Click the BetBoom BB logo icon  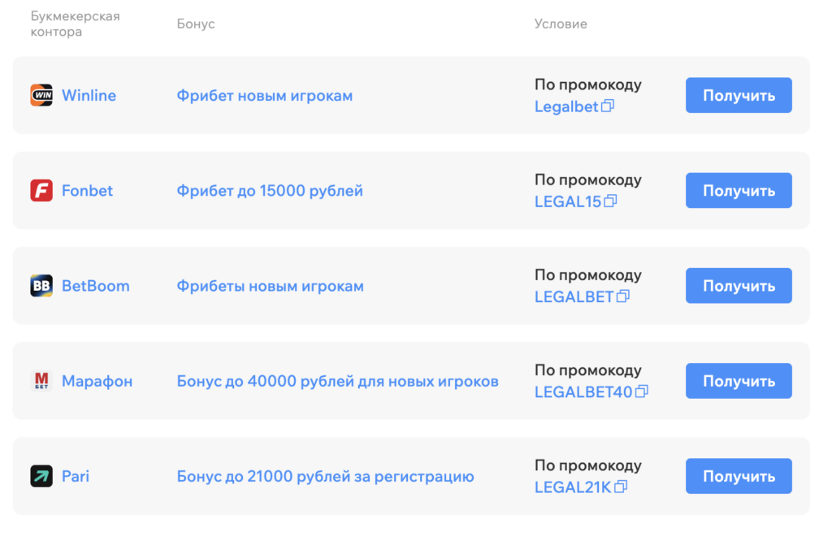tap(41, 286)
